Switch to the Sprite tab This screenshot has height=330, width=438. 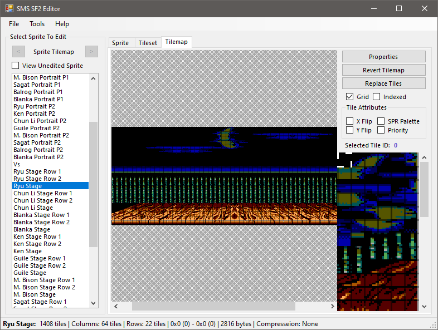coord(120,43)
